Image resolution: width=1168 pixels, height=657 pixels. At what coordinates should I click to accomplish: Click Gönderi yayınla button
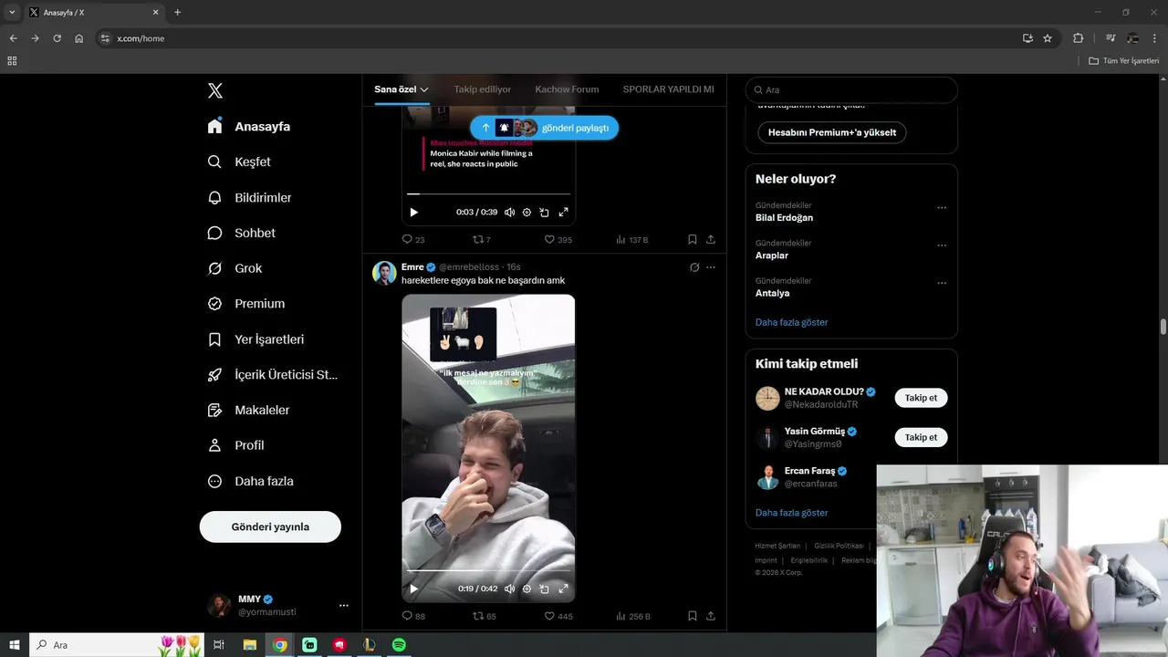[x=270, y=527]
